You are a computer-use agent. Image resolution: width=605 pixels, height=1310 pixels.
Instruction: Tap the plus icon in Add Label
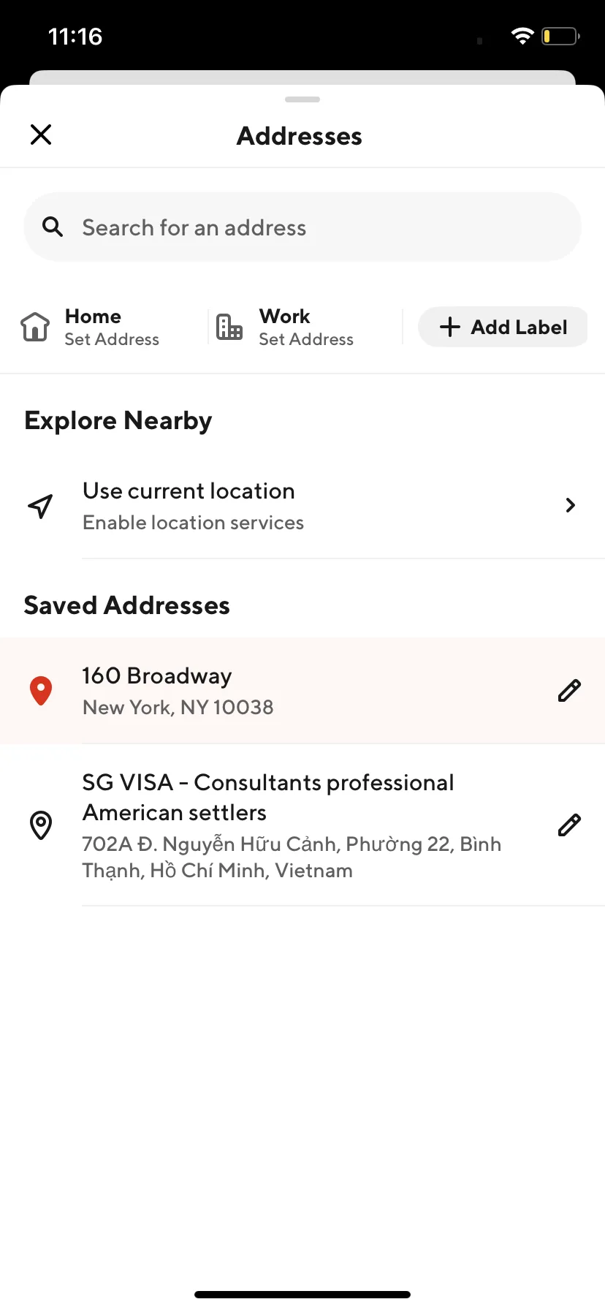coord(450,327)
